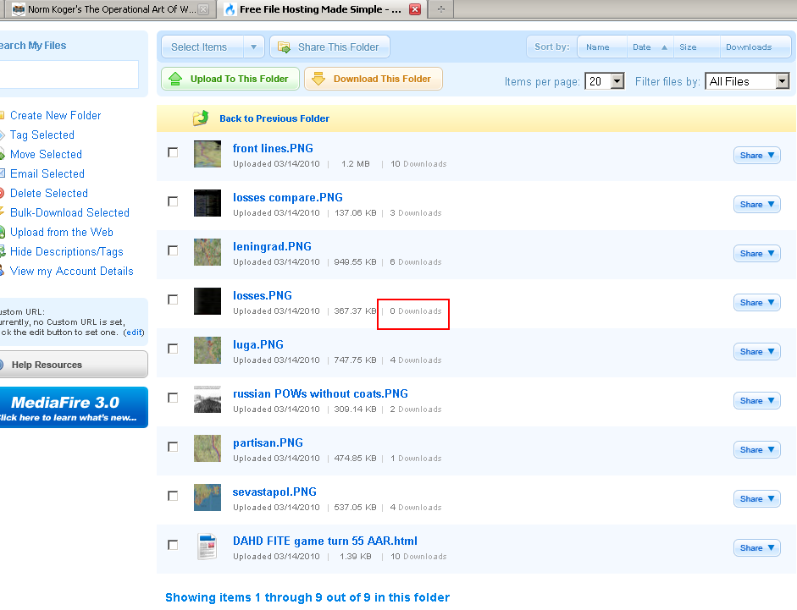Click Share This Folder button
Viewport: 797px width, 610px height.
pyautogui.click(x=329, y=47)
